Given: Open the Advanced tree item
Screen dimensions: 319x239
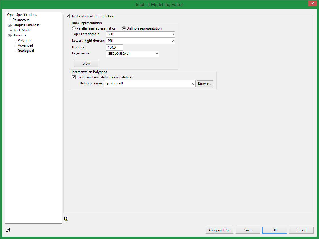Looking at the screenshot, I should 25,45.
